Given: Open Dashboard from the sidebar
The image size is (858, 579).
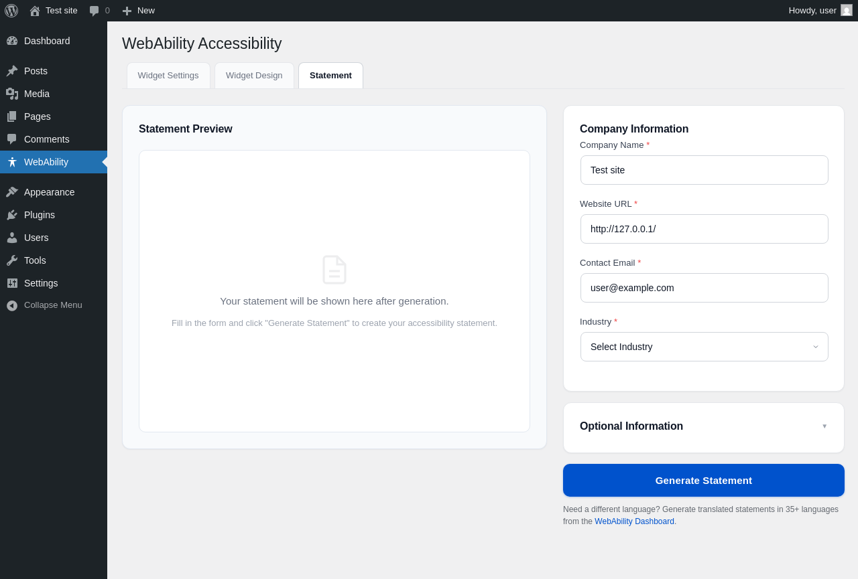Looking at the screenshot, I should (x=46, y=41).
